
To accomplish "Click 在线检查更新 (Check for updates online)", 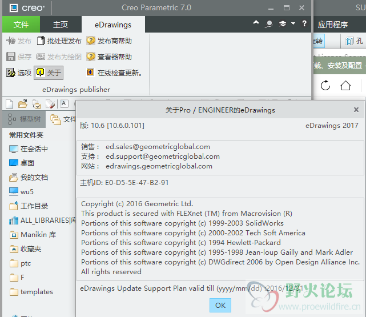I will click(114, 73).
